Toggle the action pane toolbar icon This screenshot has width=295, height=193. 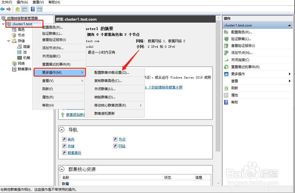(x=39, y=9)
